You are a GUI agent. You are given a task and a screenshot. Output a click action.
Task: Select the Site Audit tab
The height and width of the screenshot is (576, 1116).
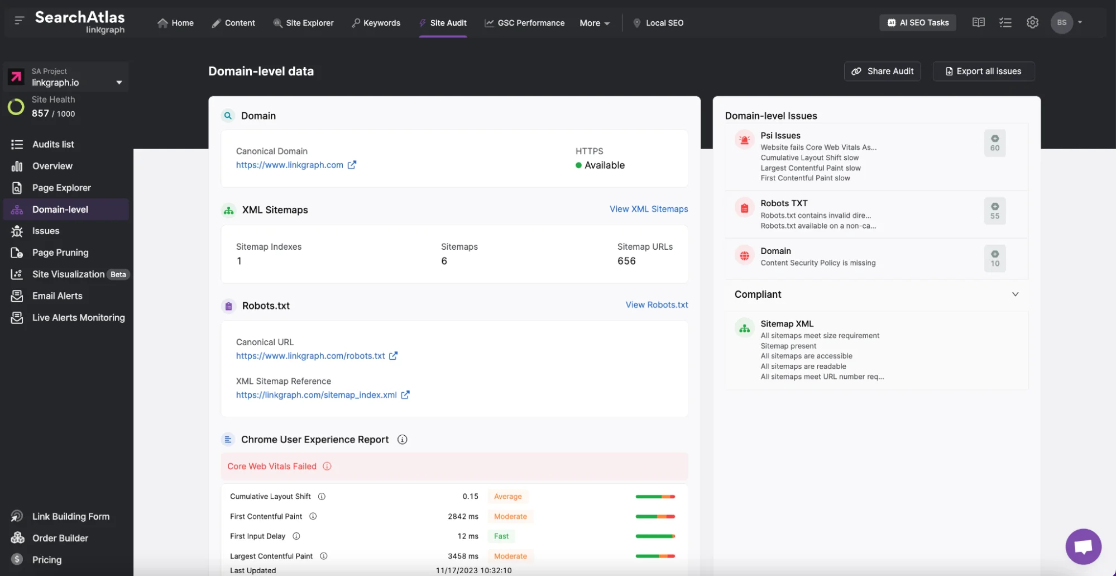click(x=443, y=23)
